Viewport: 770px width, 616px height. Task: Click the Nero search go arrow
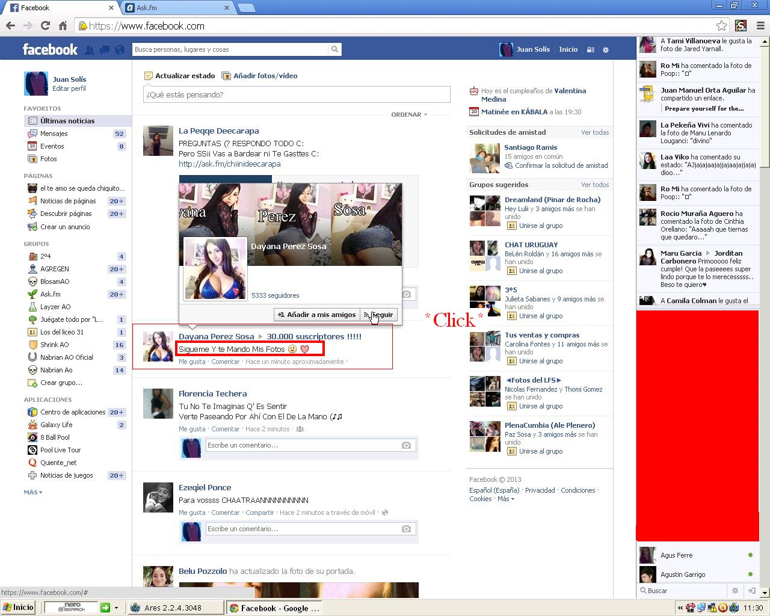[105, 608]
